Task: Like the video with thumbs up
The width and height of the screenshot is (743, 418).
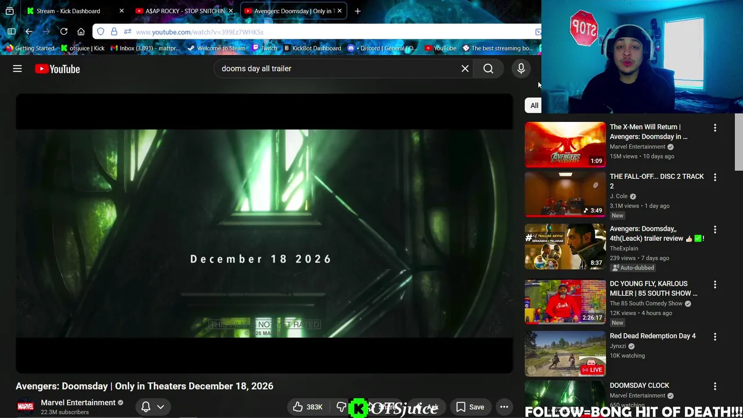Action: 308,407
